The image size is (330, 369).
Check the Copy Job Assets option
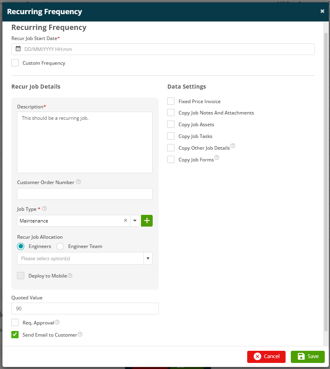coord(171,124)
